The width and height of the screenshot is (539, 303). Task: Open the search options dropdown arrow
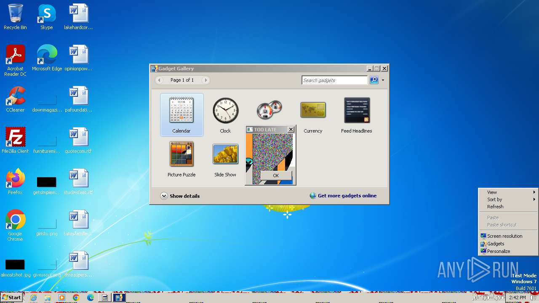coord(383,80)
